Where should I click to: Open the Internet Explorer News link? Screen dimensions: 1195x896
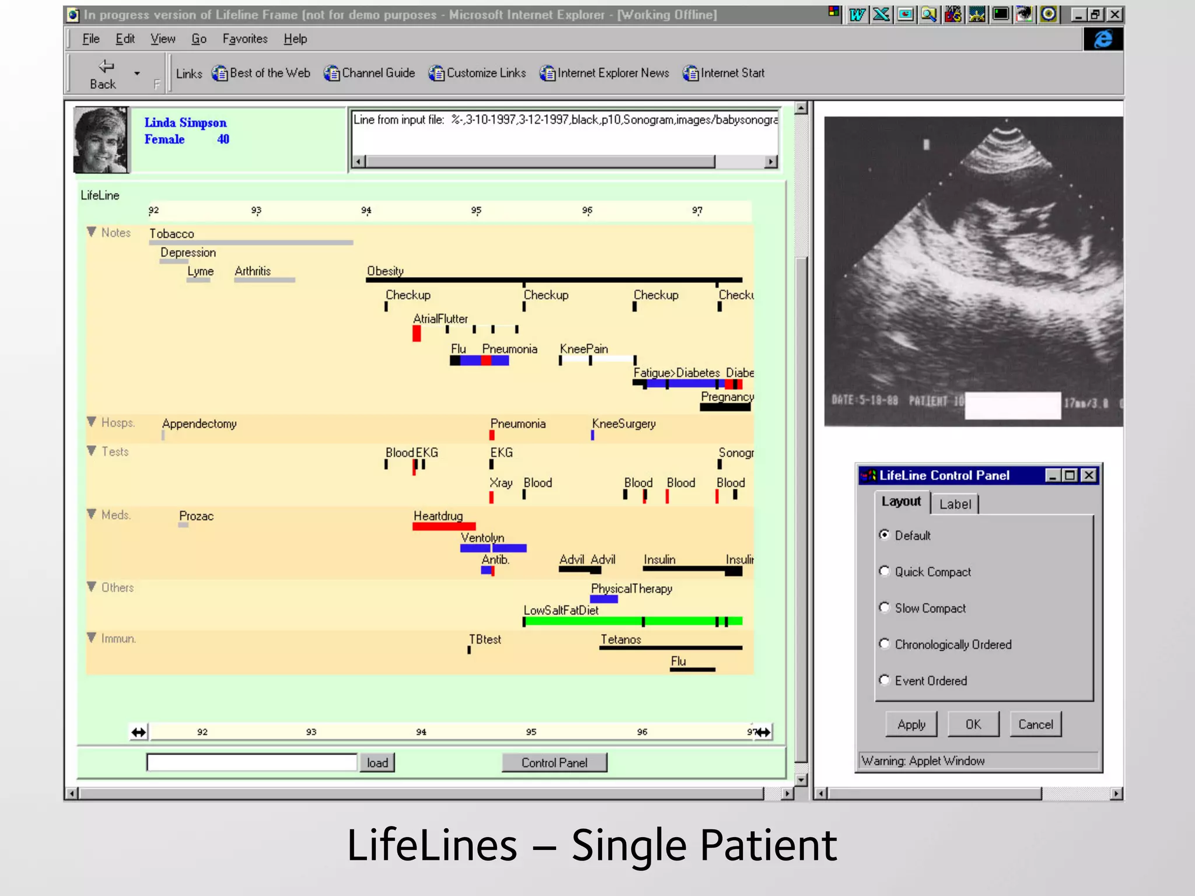pyautogui.click(x=605, y=73)
